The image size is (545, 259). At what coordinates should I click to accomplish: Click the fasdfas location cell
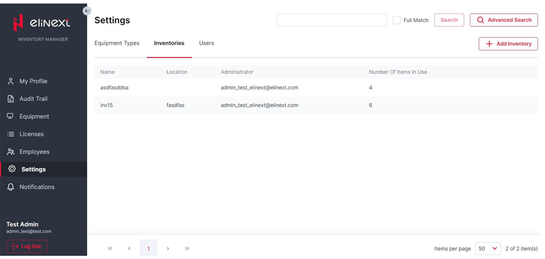tap(176, 105)
